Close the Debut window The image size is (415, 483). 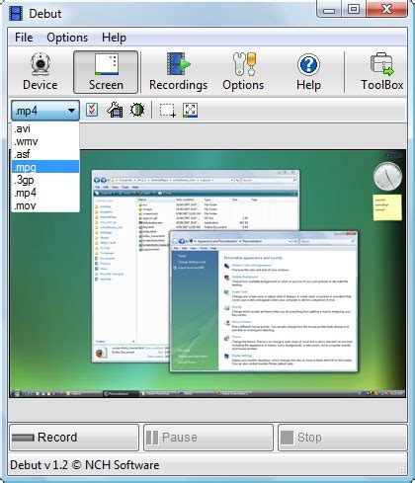tap(386, 9)
